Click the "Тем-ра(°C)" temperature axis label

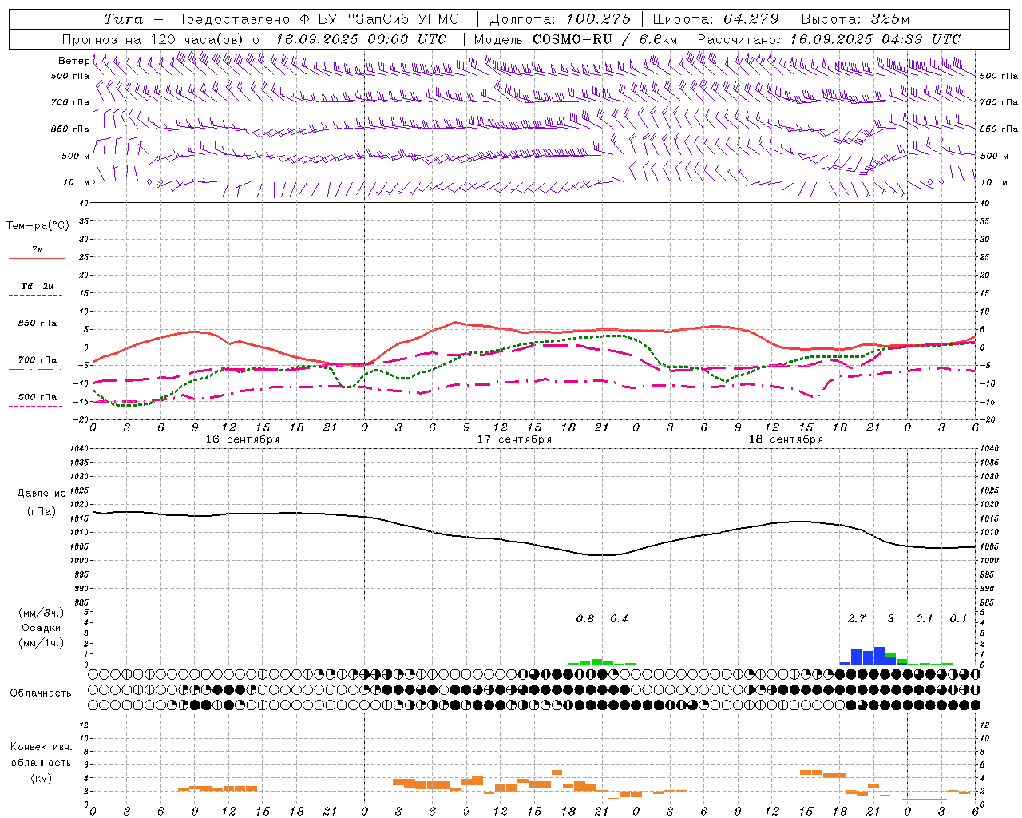(x=38, y=225)
